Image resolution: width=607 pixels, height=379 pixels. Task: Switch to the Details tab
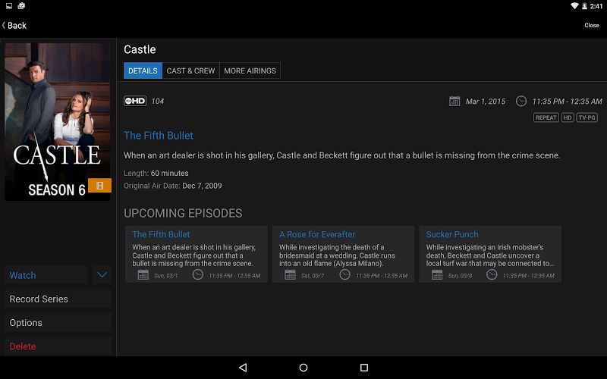(x=143, y=70)
